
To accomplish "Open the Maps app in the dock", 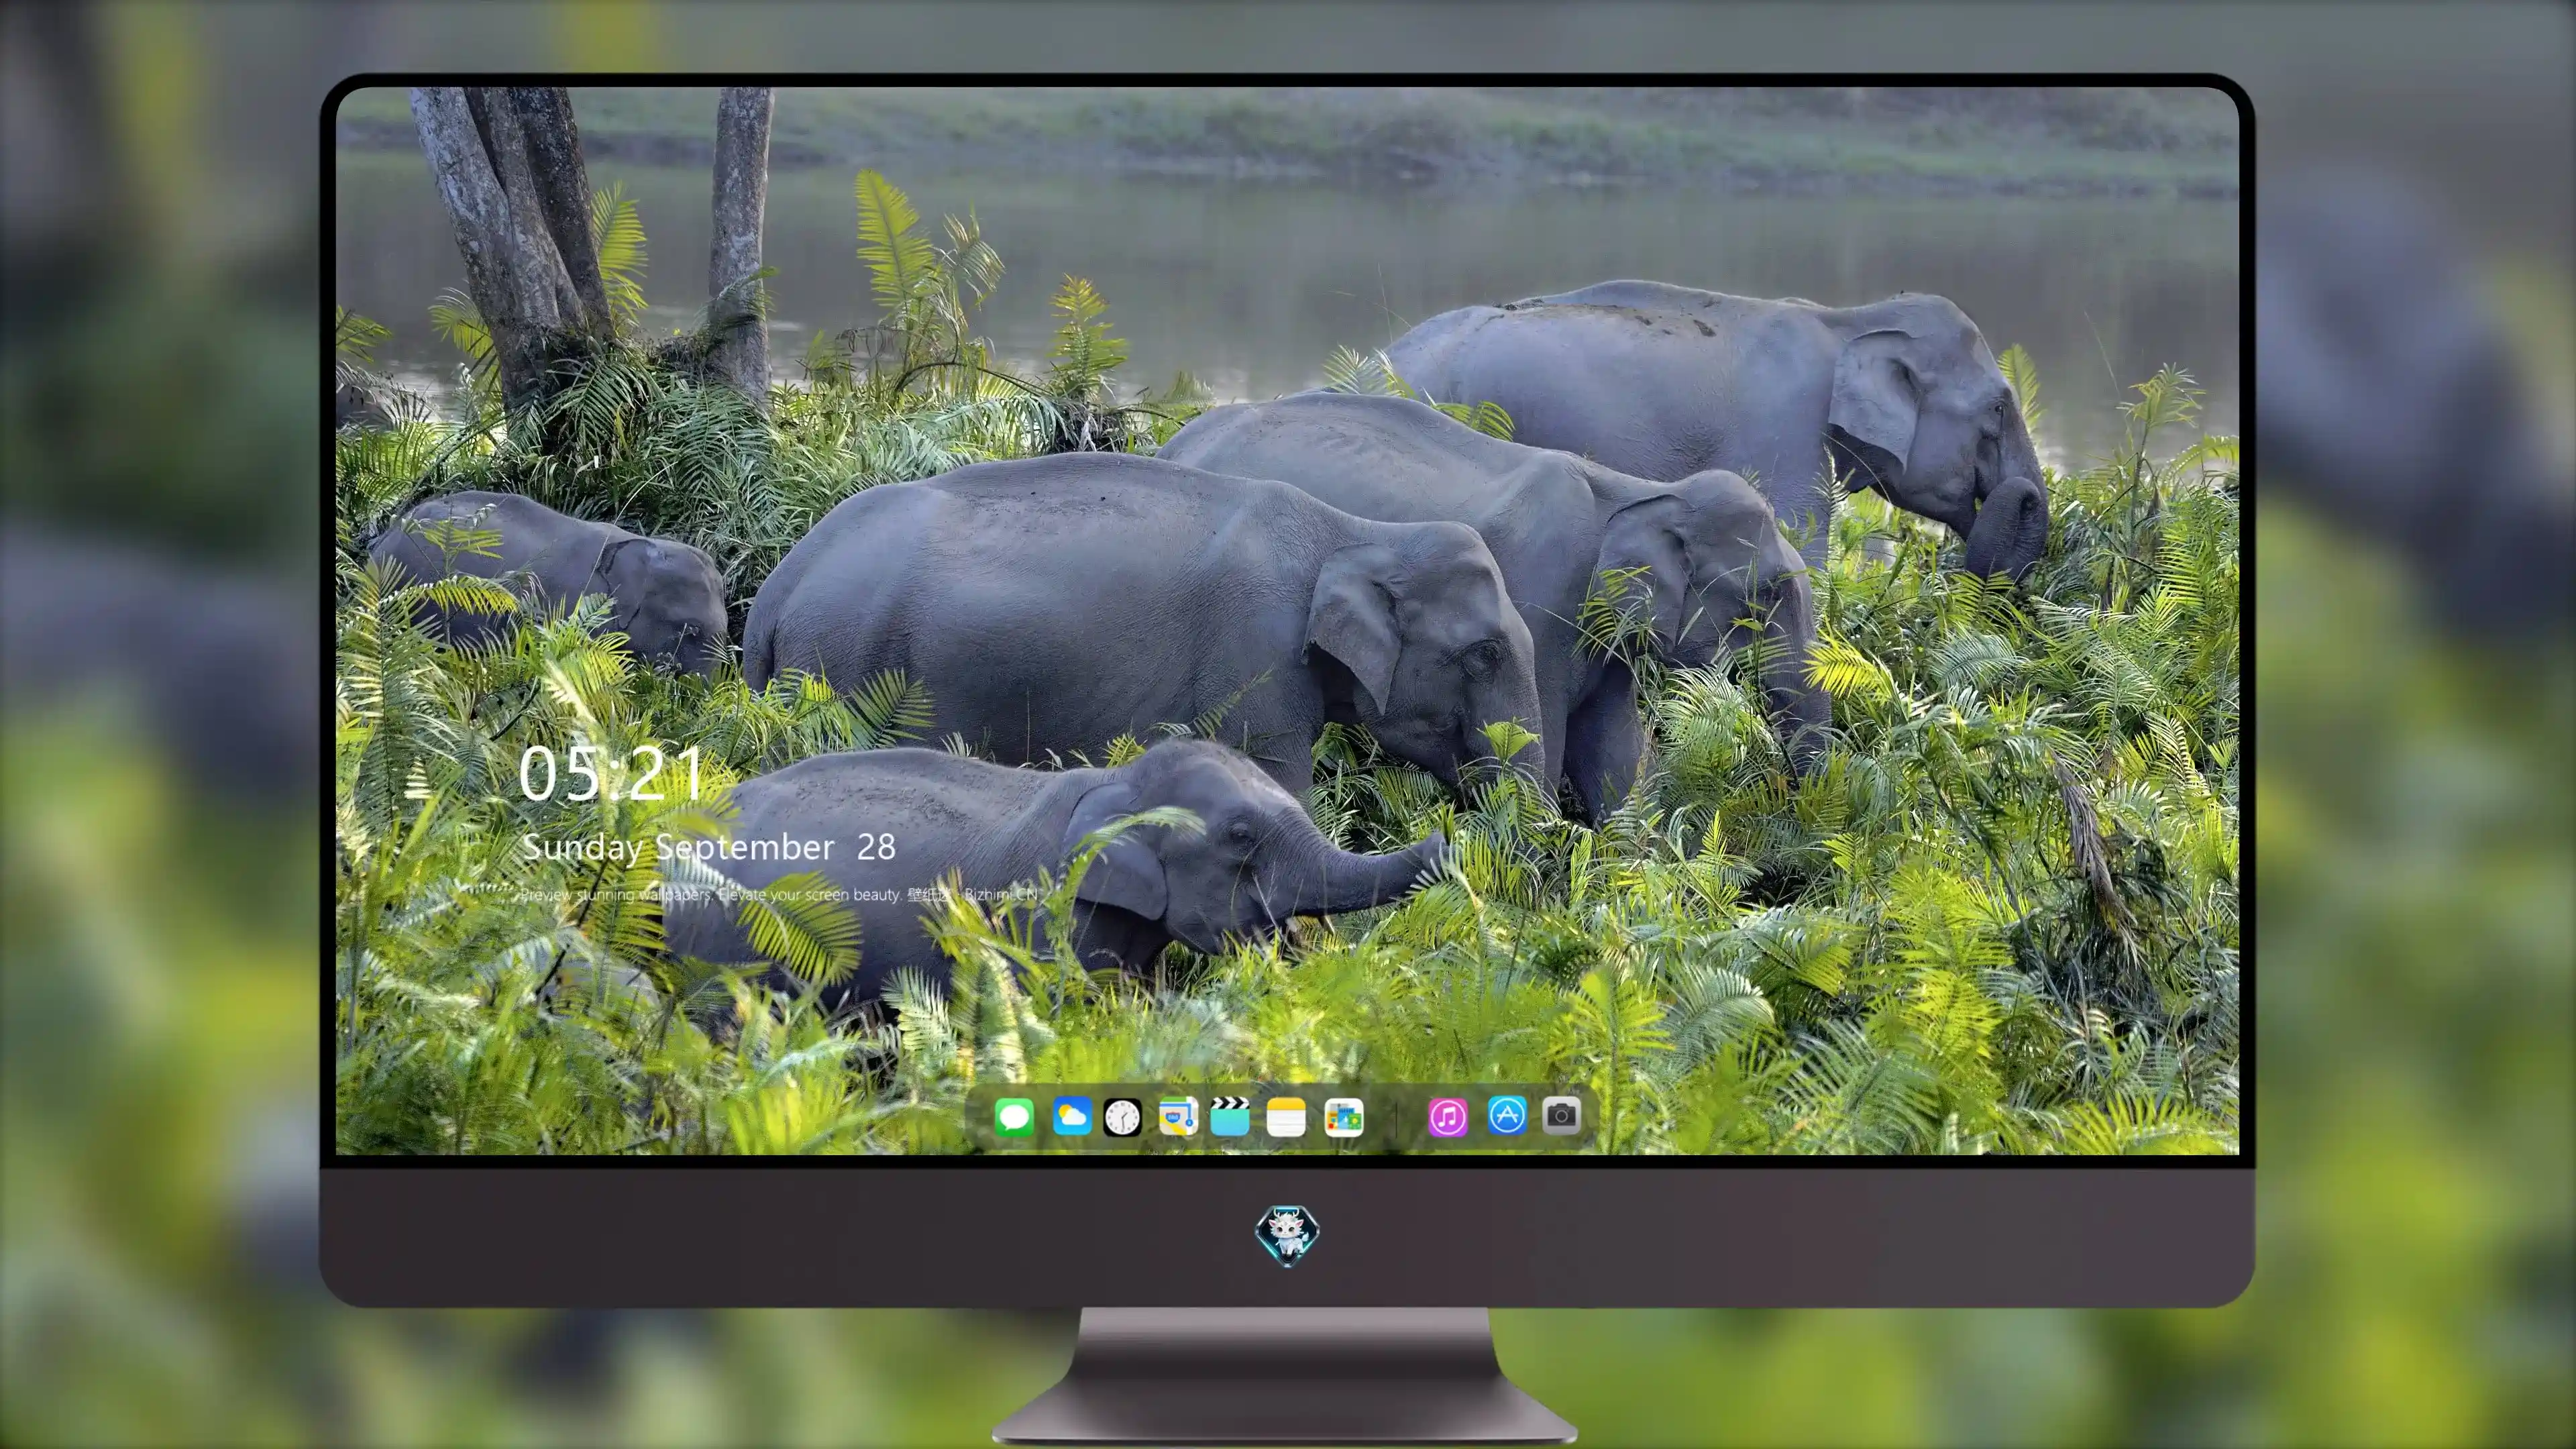I will (x=1178, y=1116).
